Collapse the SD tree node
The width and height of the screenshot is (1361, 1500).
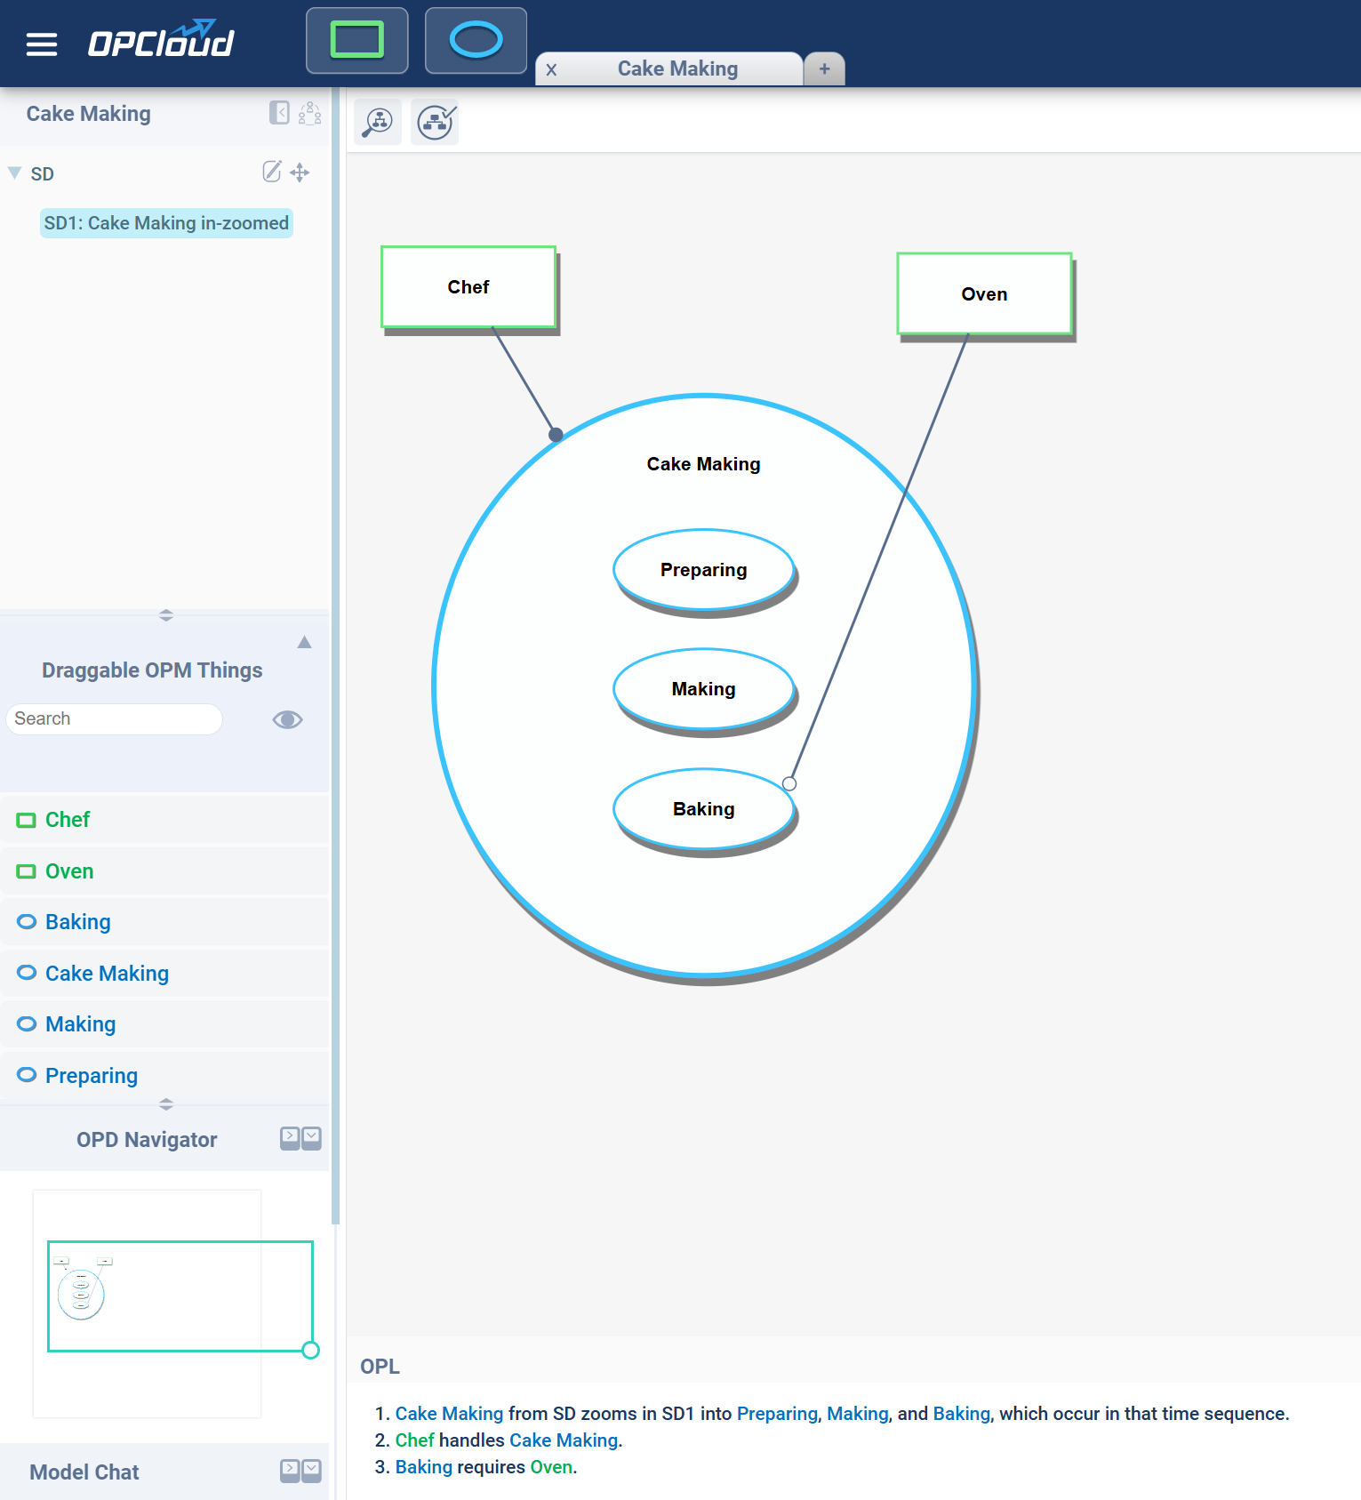[15, 173]
